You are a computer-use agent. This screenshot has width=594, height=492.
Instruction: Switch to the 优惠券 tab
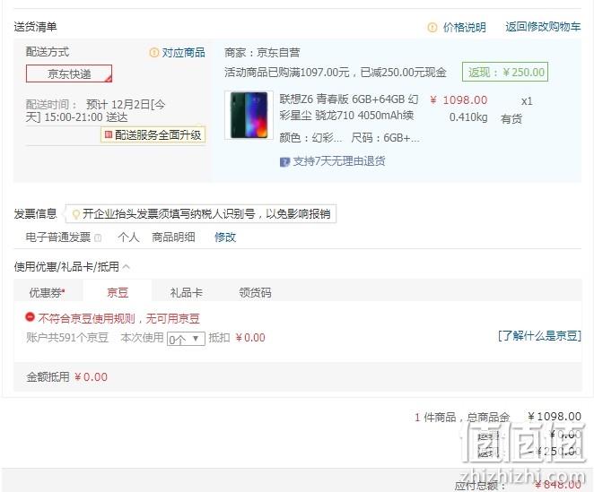point(48,292)
